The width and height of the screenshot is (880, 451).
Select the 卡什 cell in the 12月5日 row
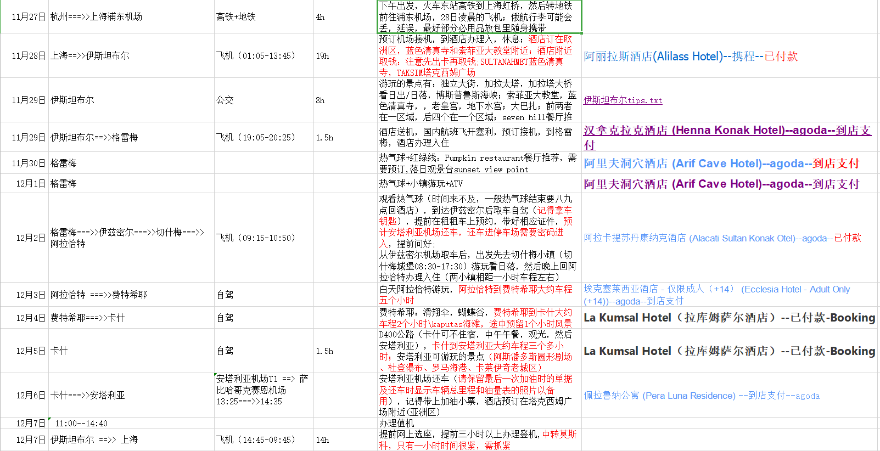[132, 351]
